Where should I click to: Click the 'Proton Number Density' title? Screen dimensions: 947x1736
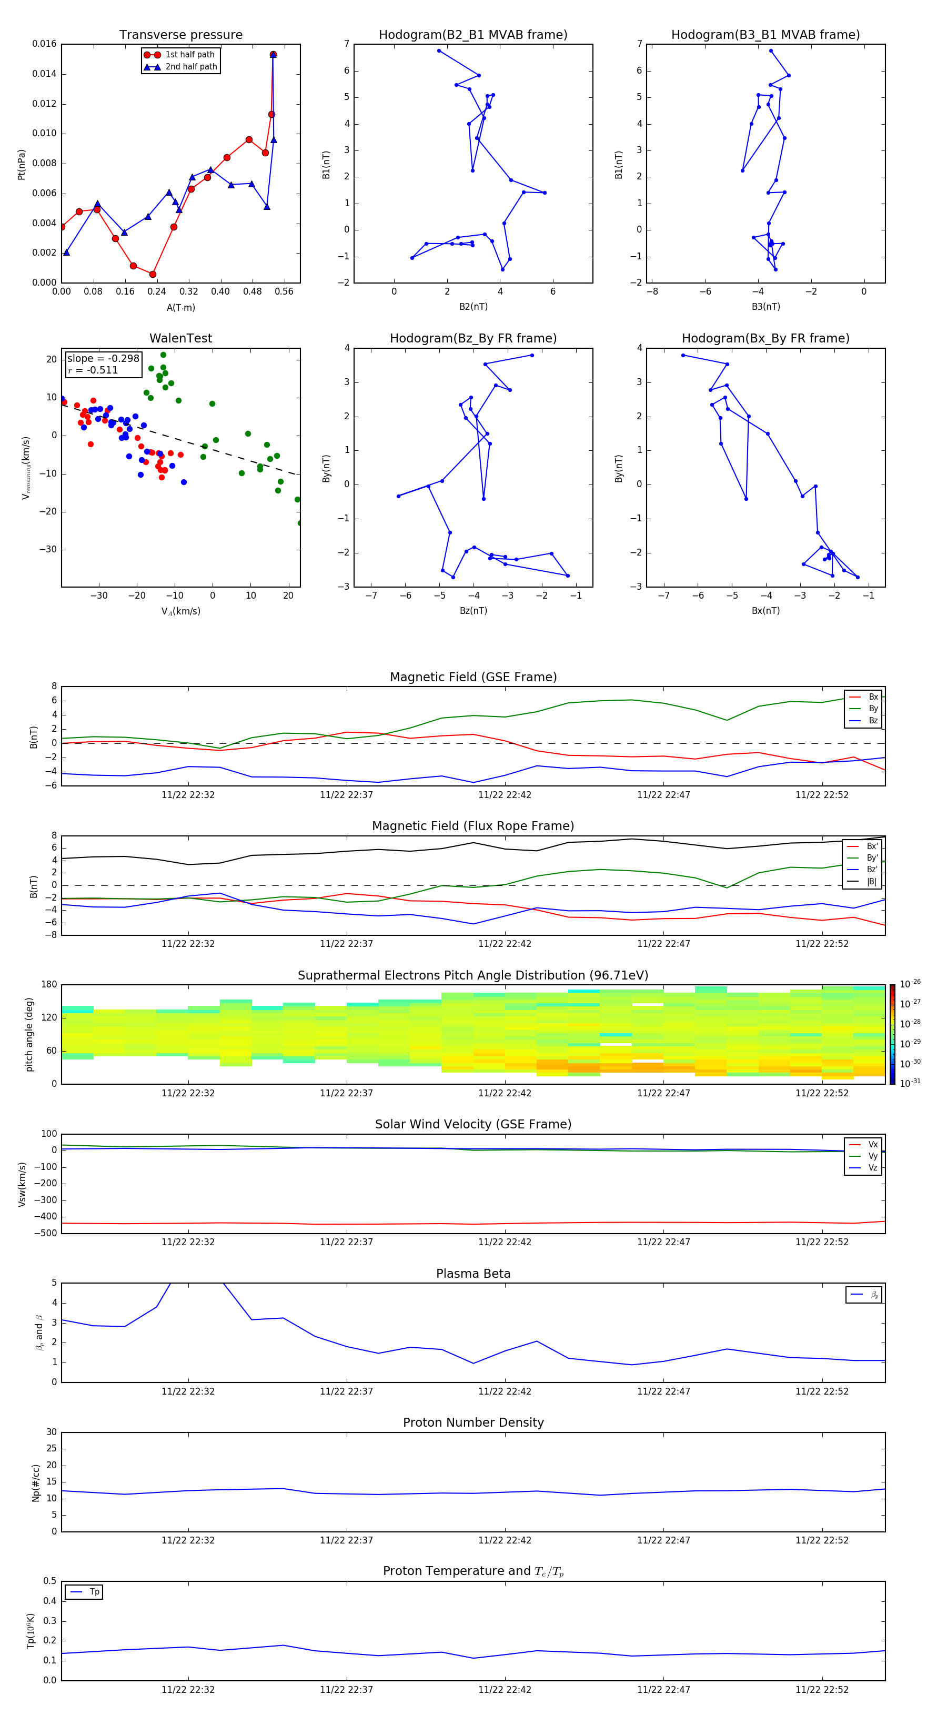click(x=473, y=1422)
